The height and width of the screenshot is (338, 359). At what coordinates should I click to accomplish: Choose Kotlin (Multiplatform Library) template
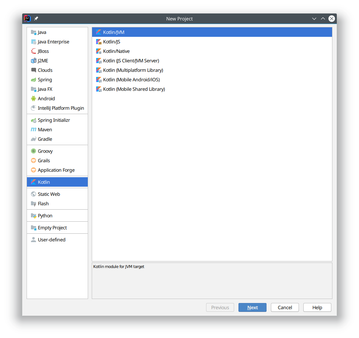212,70
